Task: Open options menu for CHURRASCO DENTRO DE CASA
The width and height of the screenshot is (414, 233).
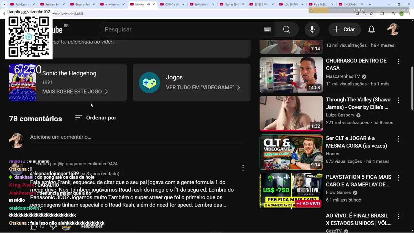Action: tap(398, 61)
